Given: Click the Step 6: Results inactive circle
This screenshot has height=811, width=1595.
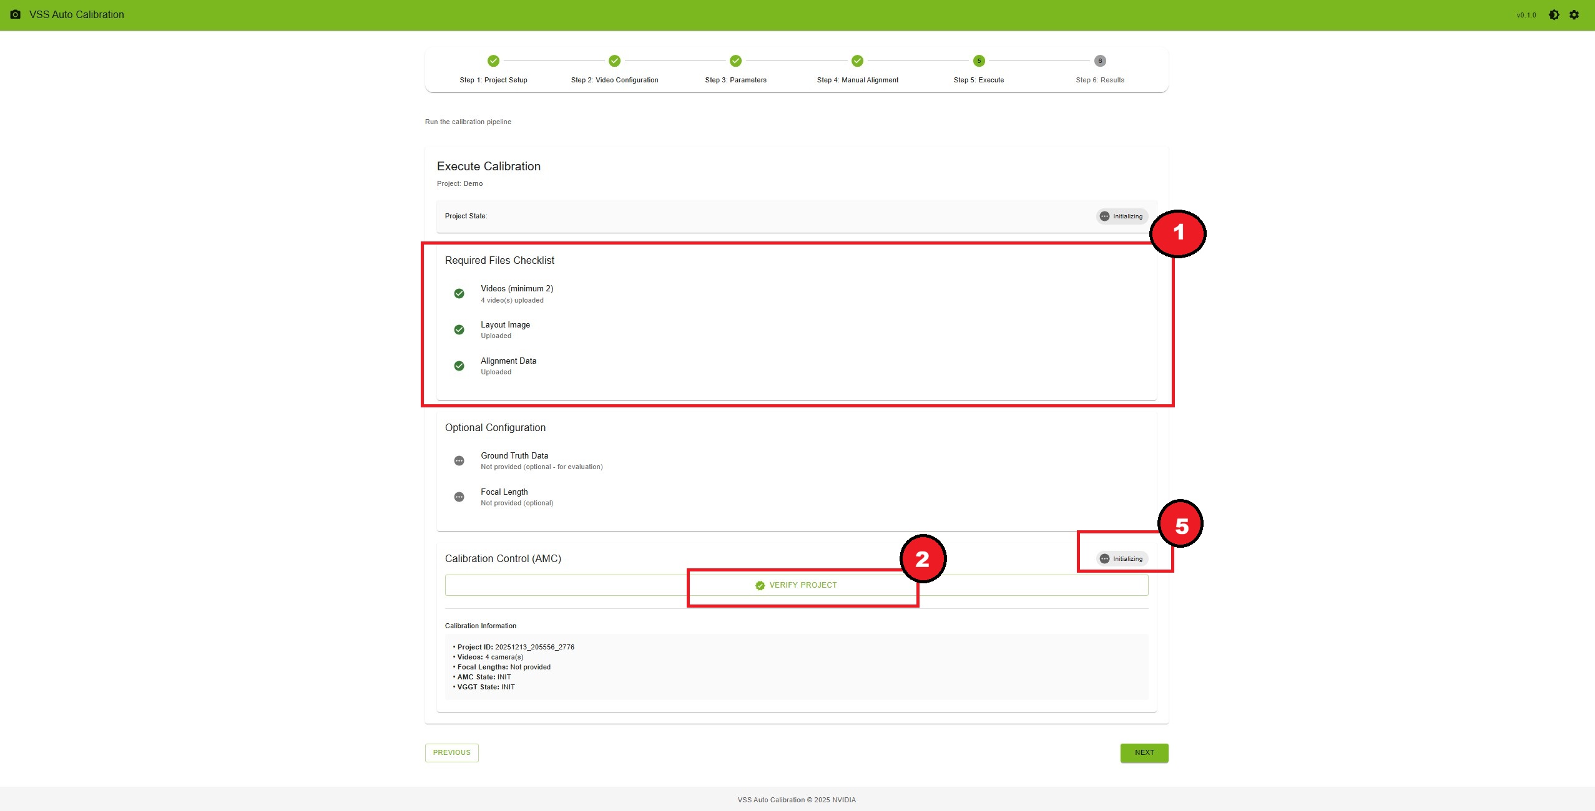Looking at the screenshot, I should click(x=1099, y=61).
